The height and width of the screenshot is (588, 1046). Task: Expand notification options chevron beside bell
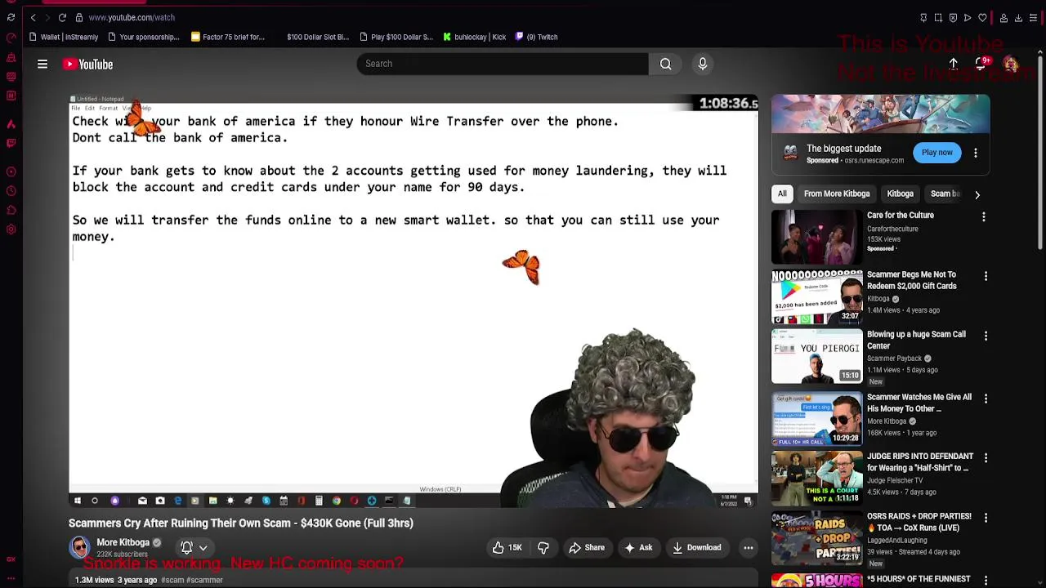[x=203, y=548]
